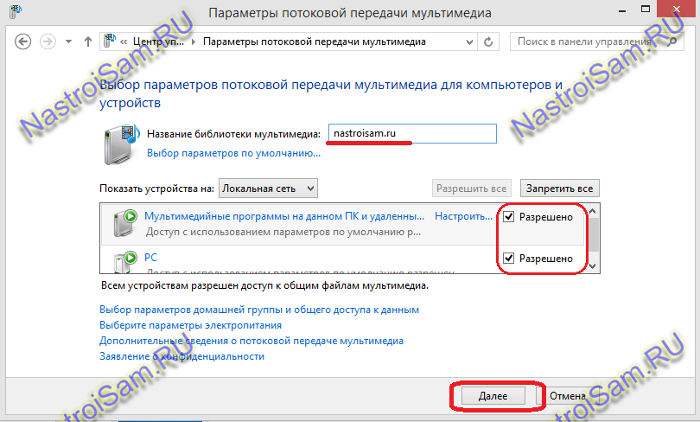Select the PC device entry
Image resolution: width=700 pixels, height=422 pixels.
[x=150, y=258]
